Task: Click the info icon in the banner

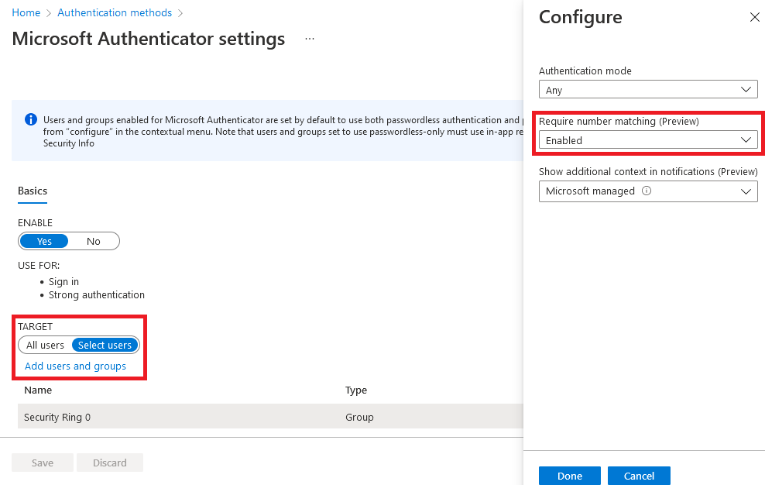Action: pyautogui.click(x=31, y=120)
